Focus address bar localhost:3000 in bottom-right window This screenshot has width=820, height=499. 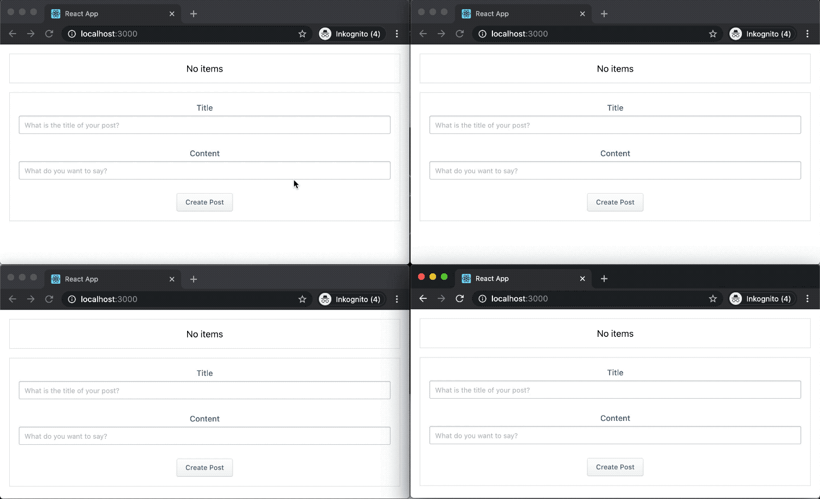[591, 298]
